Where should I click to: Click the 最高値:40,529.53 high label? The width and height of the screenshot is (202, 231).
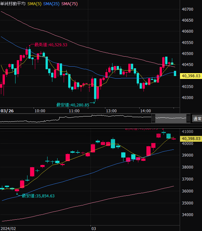tap(51, 45)
